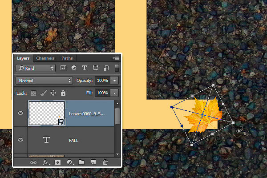267x178 pixels.
Task: Lock layer position with move icon
Action: 53,93
